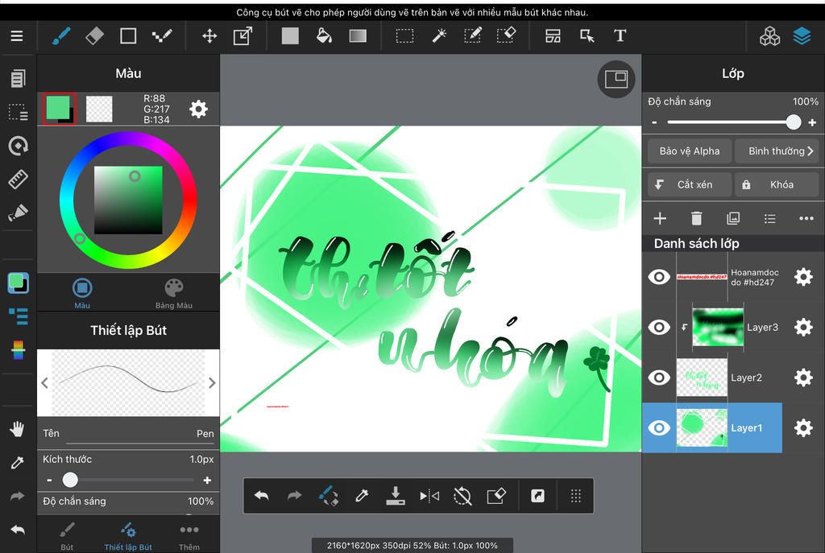Screen dimensions: 825x553
Task: Select Layer1 thumbnail
Action: (702, 428)
